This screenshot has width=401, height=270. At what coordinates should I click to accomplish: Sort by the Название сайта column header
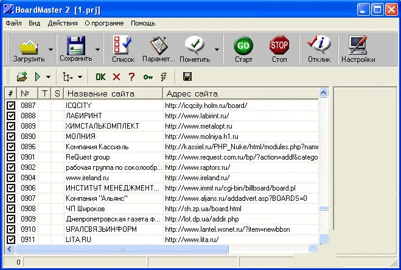(x=113, y=93)
